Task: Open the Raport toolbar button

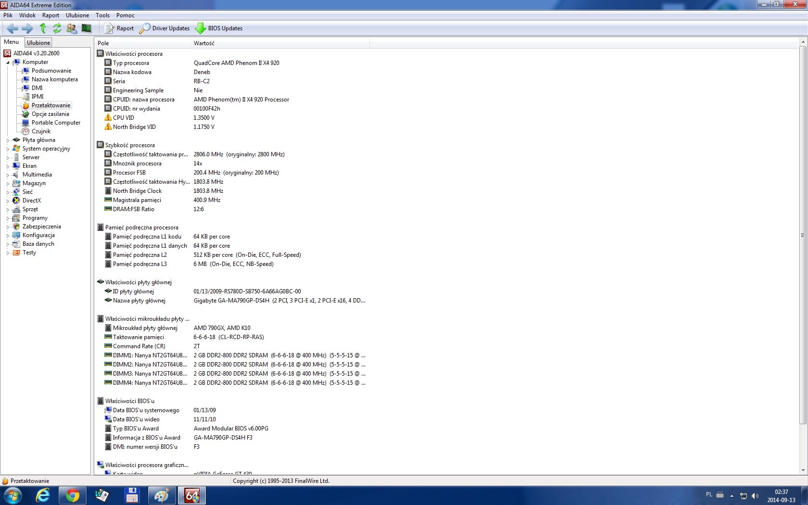Action: coord(119,28)
